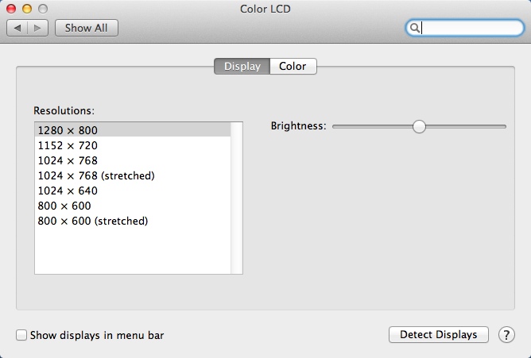Screen dimensions: 531x358
Task: Focus the search input field
Action: click(469, 28)
